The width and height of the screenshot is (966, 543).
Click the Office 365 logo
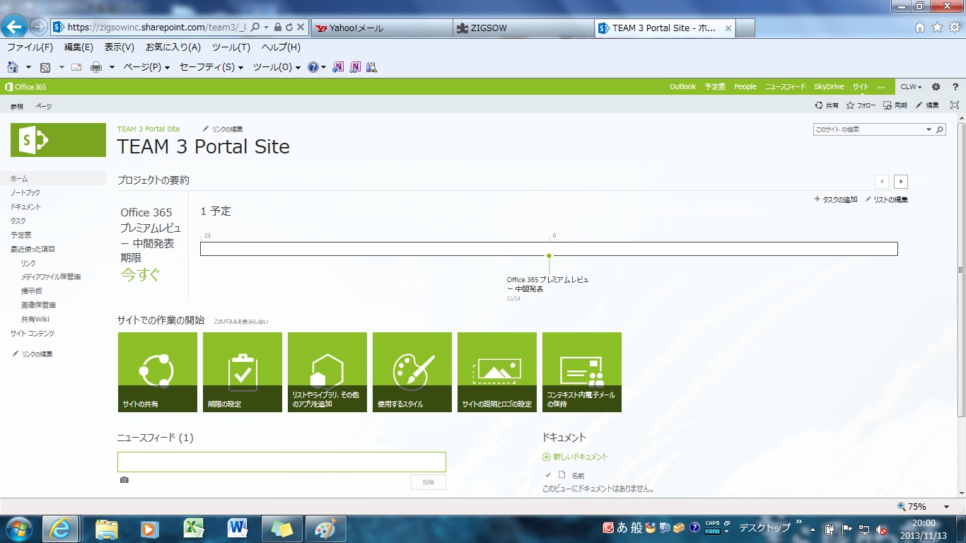[25, 87]
